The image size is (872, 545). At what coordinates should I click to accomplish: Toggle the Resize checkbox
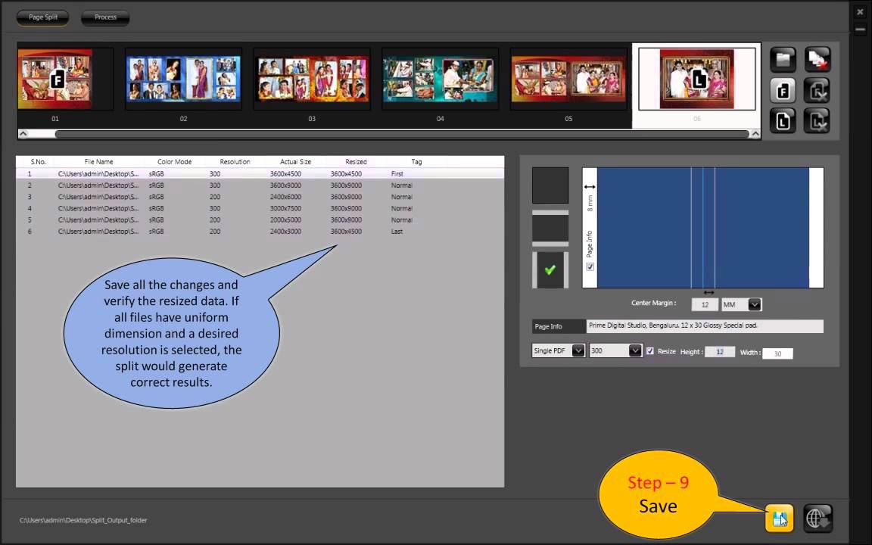pos(650,351)
